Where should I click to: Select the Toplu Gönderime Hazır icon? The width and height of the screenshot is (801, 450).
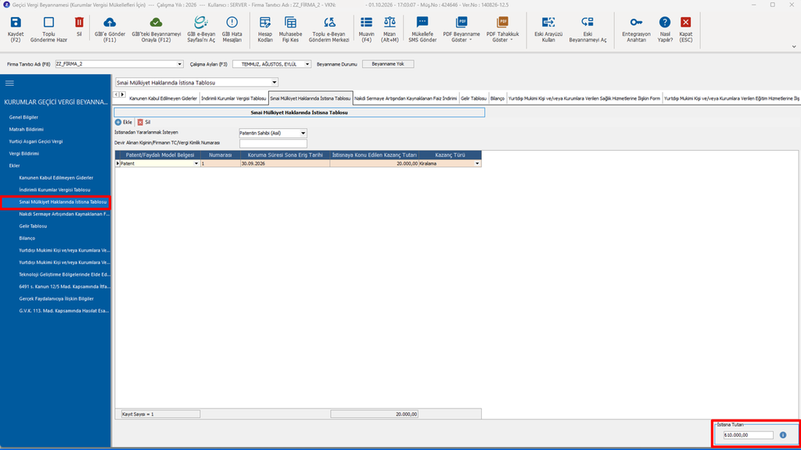48,23
